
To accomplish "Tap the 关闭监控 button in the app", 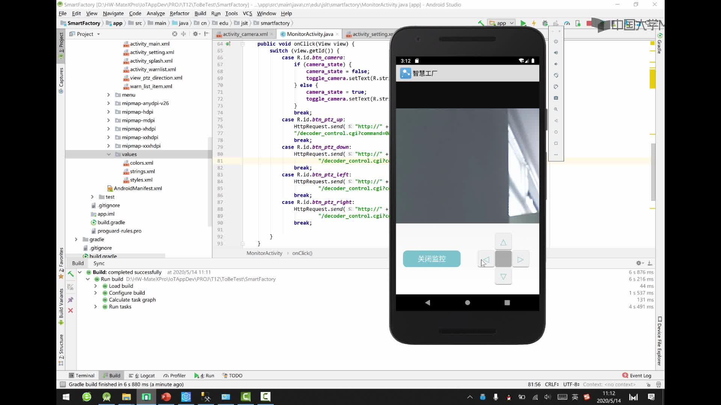I will click(x=432, y=259).
